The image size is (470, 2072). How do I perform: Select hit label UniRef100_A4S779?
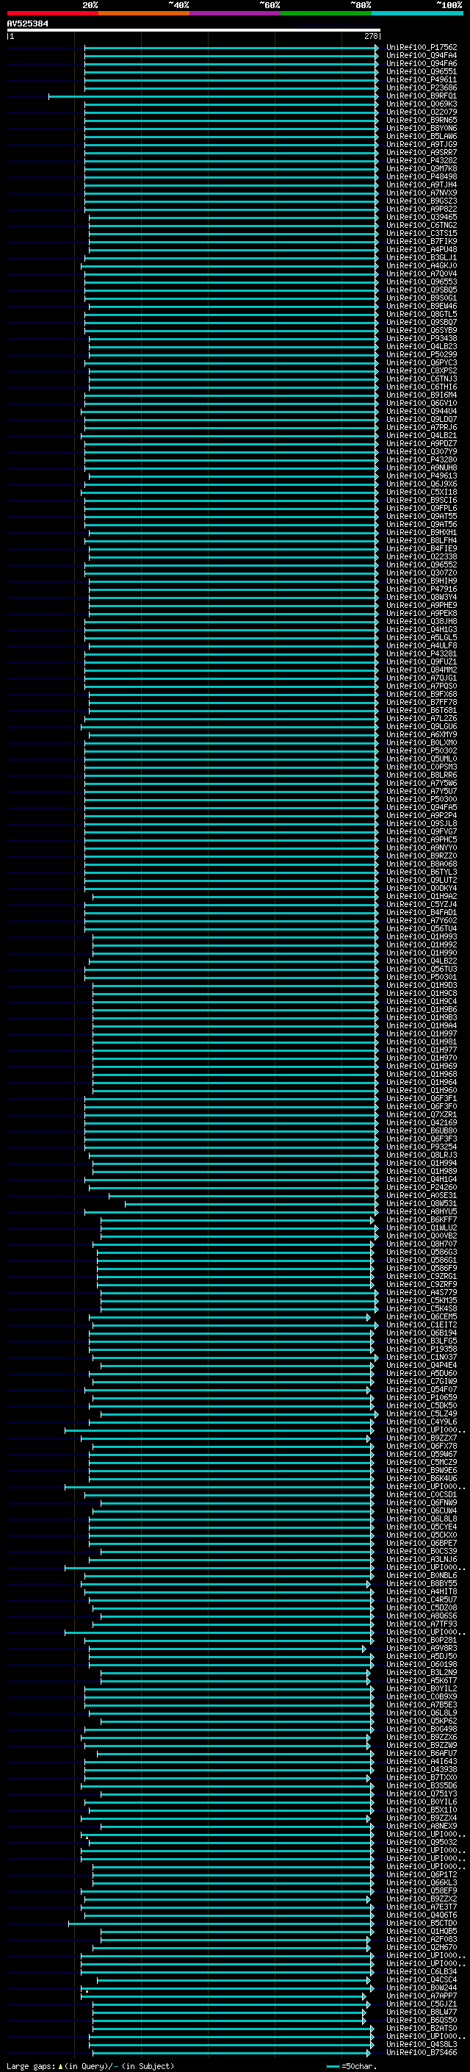[x=421, y=1293]
